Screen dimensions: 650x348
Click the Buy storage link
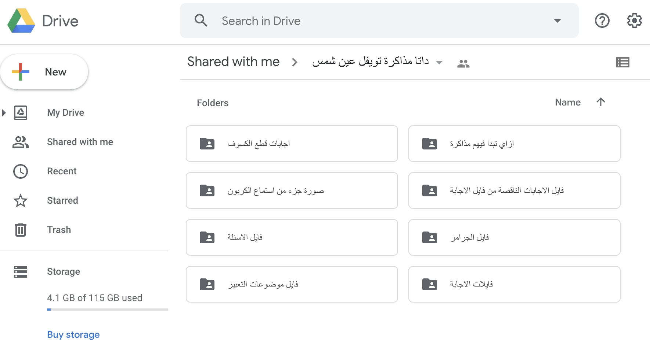tap(73, 334)
